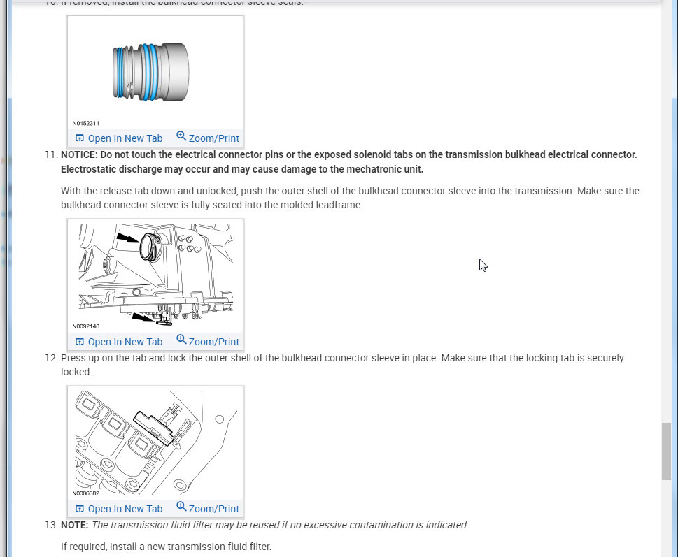Click the open-in-new-tab icon below image N0092148
The width and height of the screenshot is (678, 557).
[x=80, y=342]
